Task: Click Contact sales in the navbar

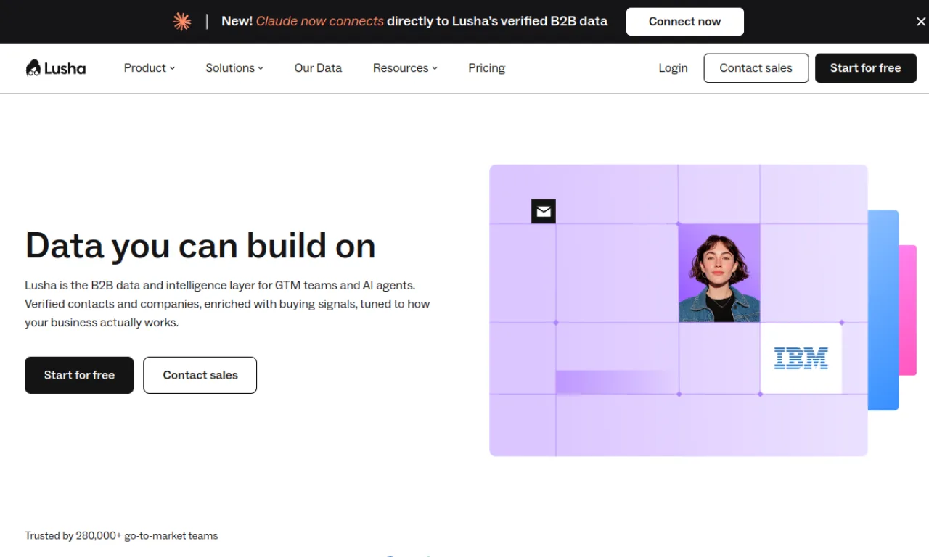Action: click(x=756, y=68)
